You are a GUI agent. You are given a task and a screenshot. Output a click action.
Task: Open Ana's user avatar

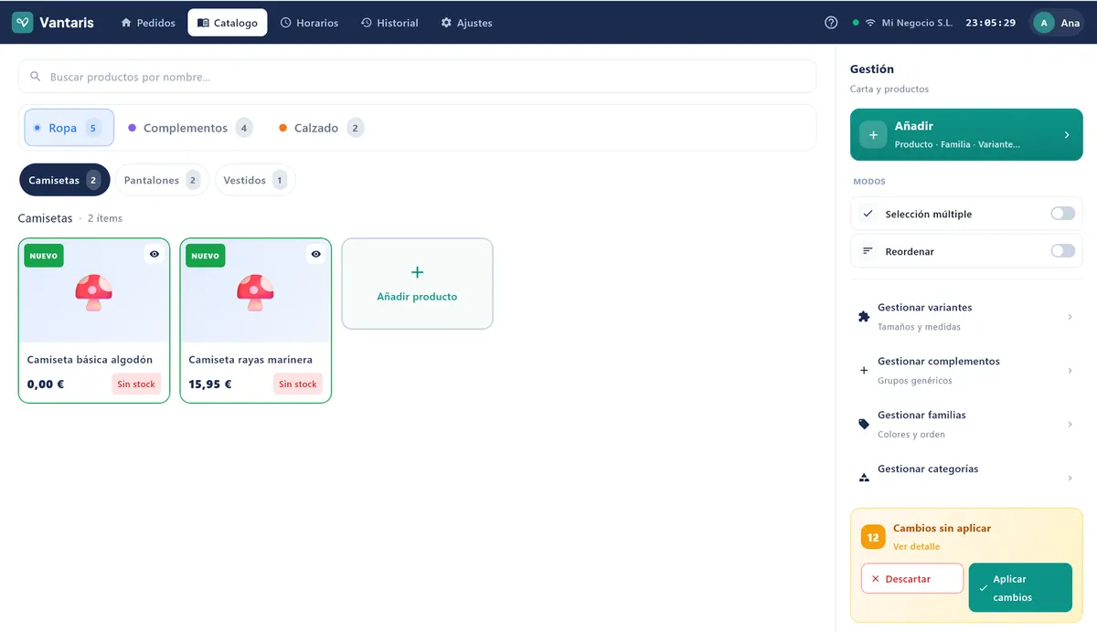[x=1043, y=23]
